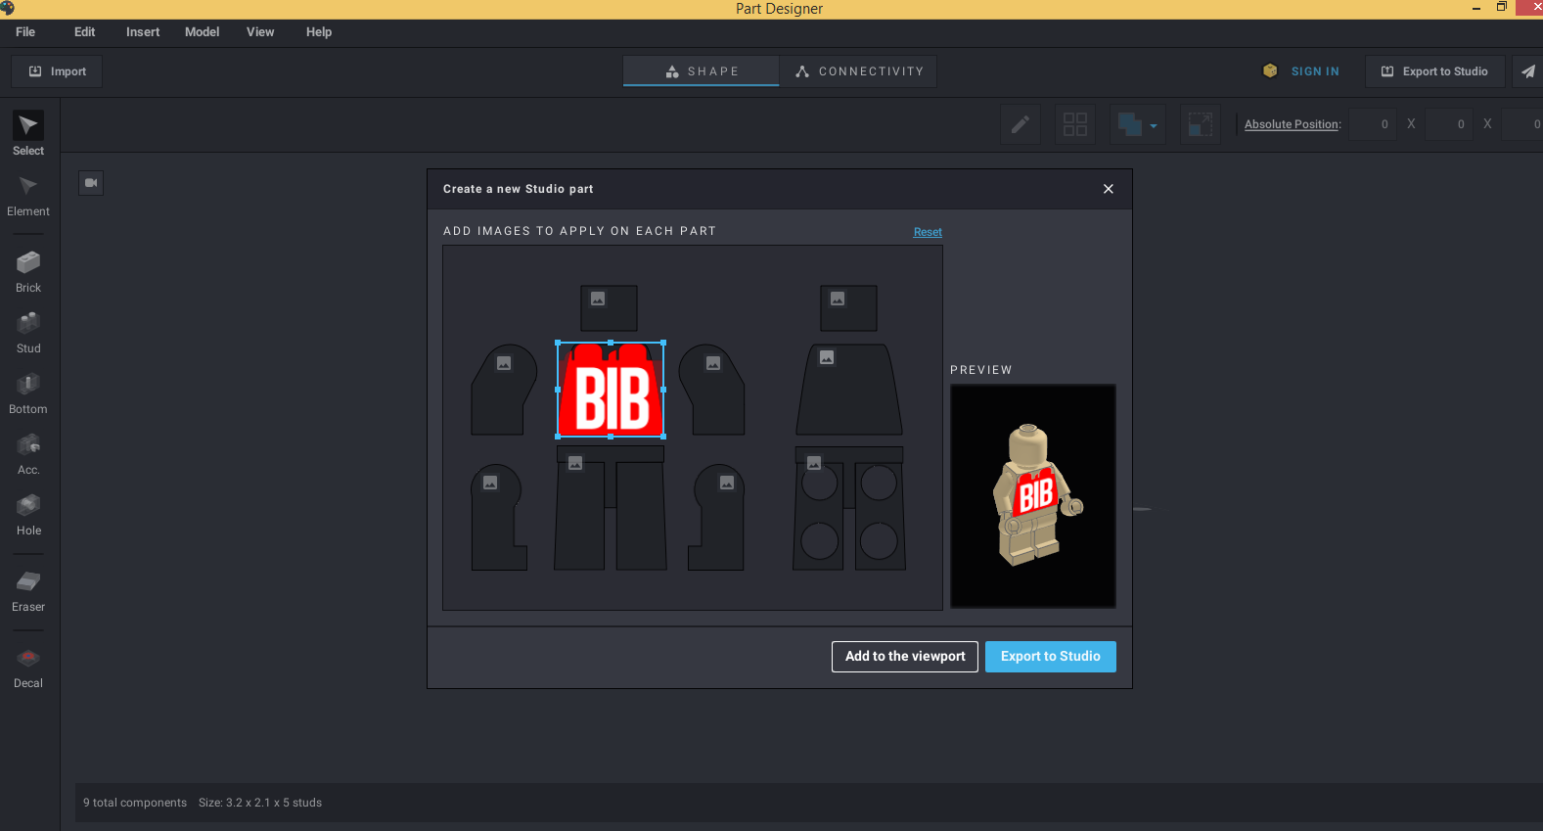This screenshot has width=1543, height=831.
Task: Open the Edit menu
Action: pyautogui.click(x=85, y=32)
